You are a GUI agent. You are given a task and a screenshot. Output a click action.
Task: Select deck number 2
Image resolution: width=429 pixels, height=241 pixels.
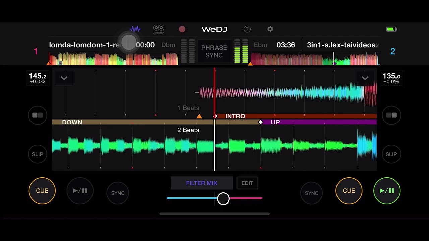coord(393,51)
